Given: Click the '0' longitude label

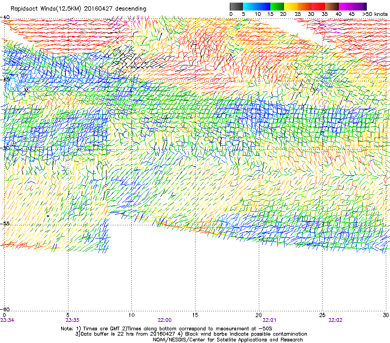Looking at the screenshot, I should (x=4, y=315).
